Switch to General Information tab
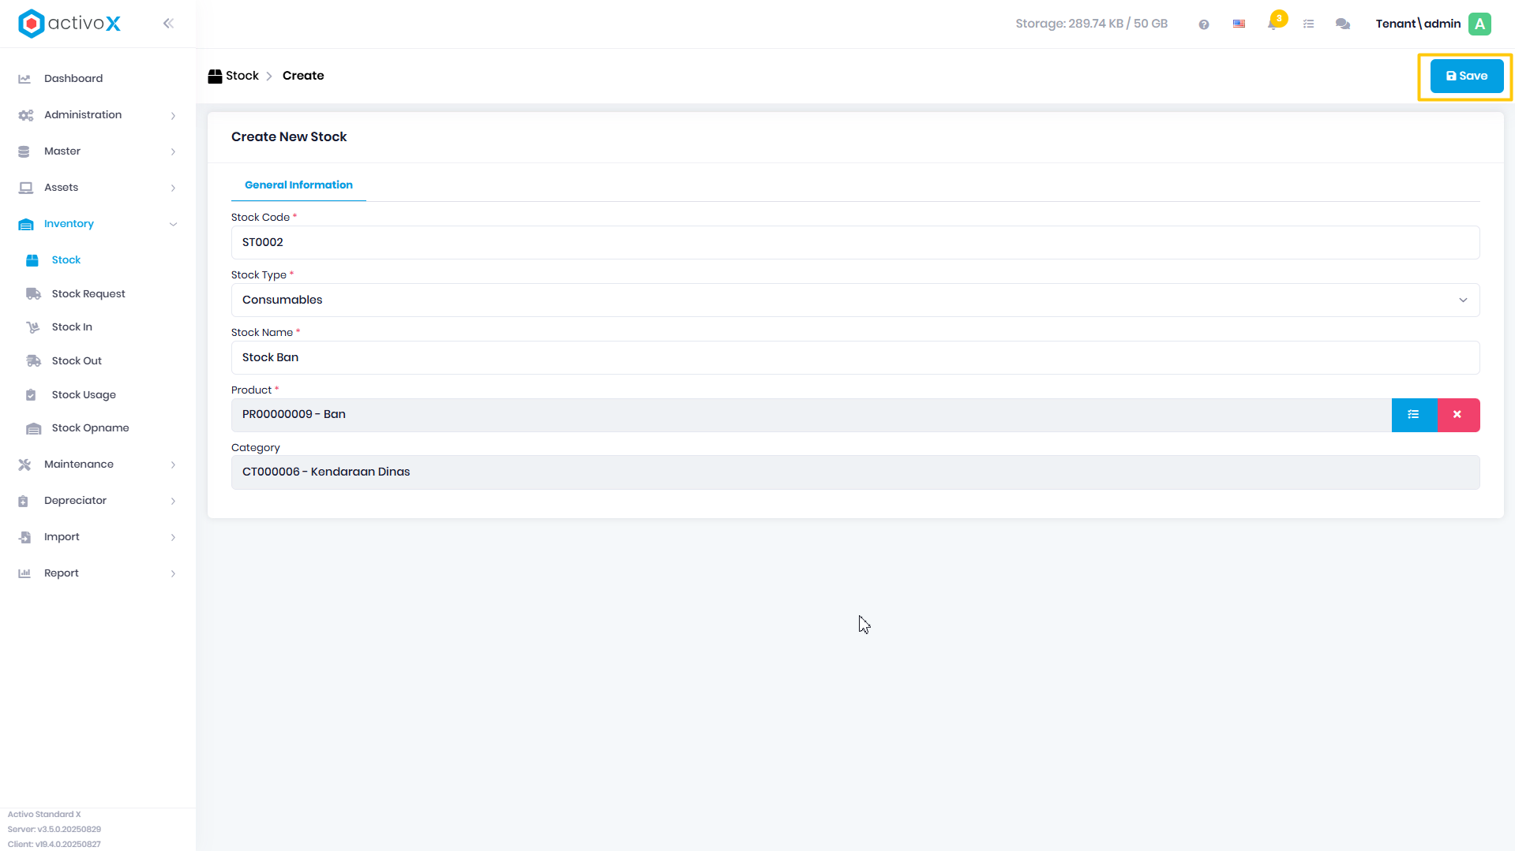Image resolution: width=1515 pixels, height=851 pixels. coord(298,185)
